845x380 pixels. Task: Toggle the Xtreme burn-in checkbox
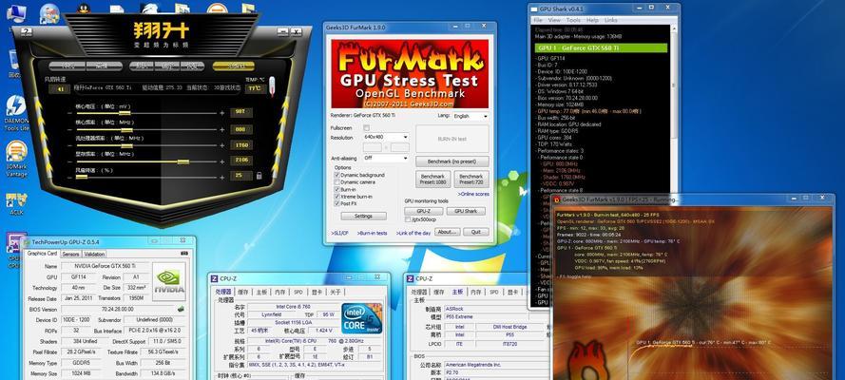point(337,197)
